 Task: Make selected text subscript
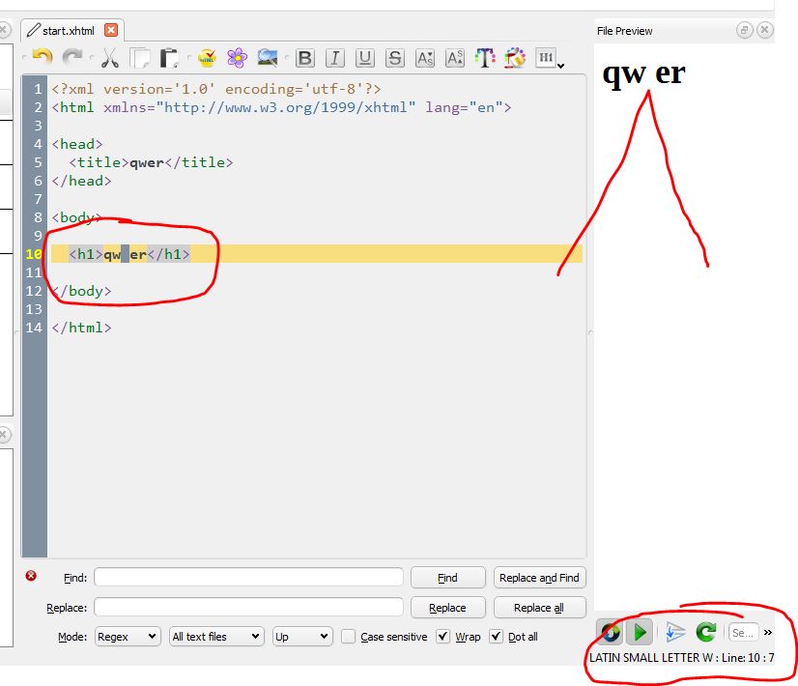click(424, 58)
